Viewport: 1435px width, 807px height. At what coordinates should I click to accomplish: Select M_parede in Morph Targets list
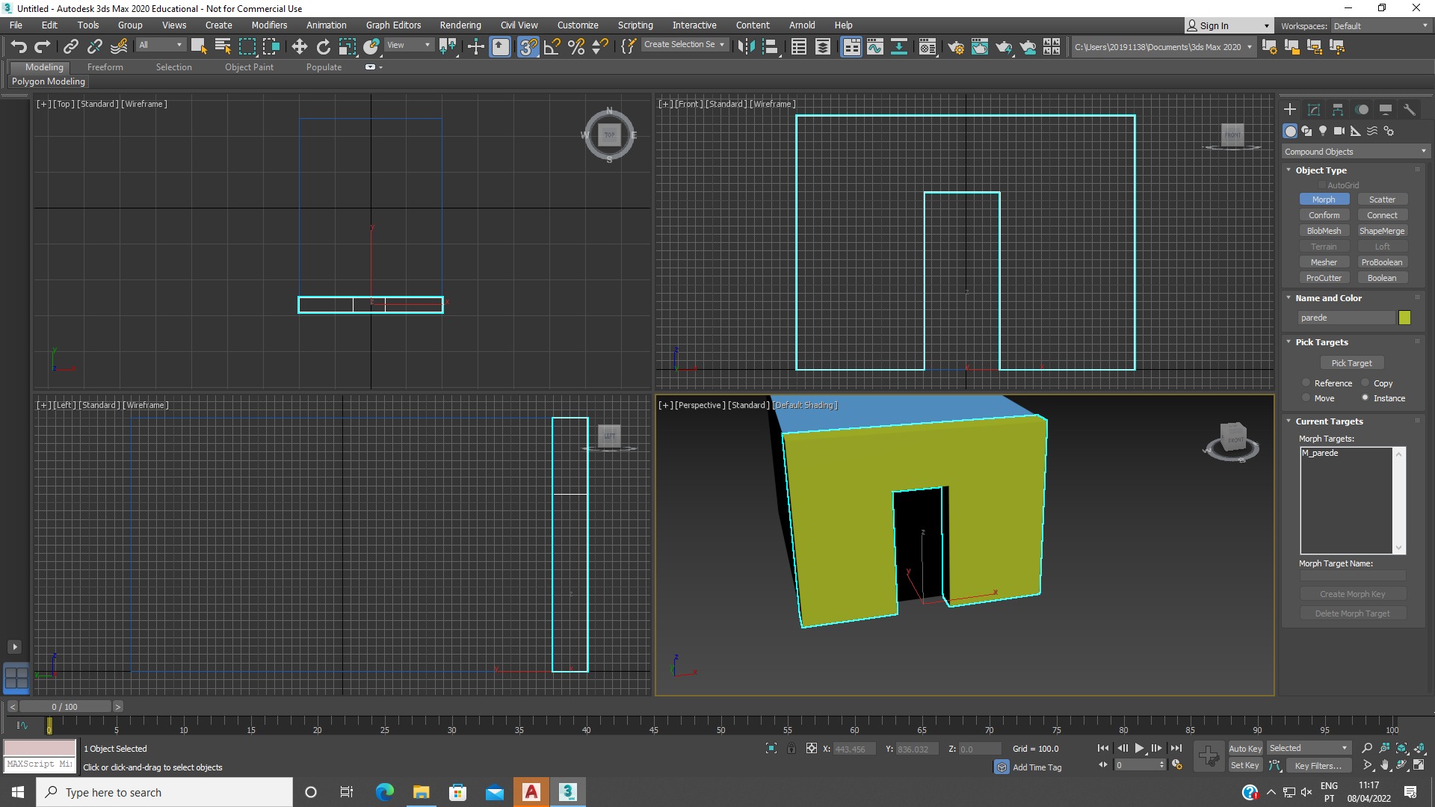tap(1320, 453)
